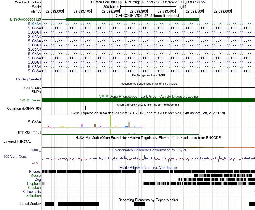Click the Zebrafish species label
This screenshot has height=210, width=255.
click(34, 196)
